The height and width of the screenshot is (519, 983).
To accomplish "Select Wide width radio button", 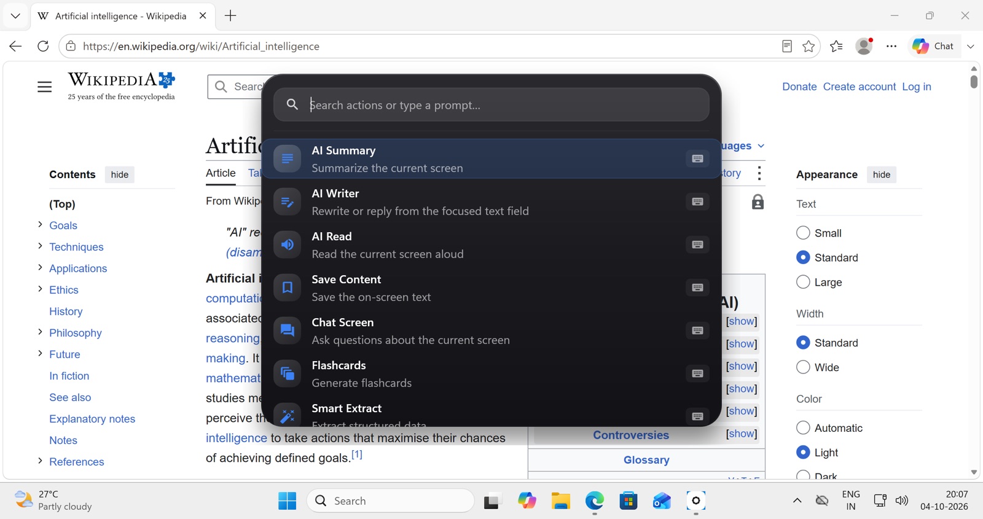I will pos(803,367).
